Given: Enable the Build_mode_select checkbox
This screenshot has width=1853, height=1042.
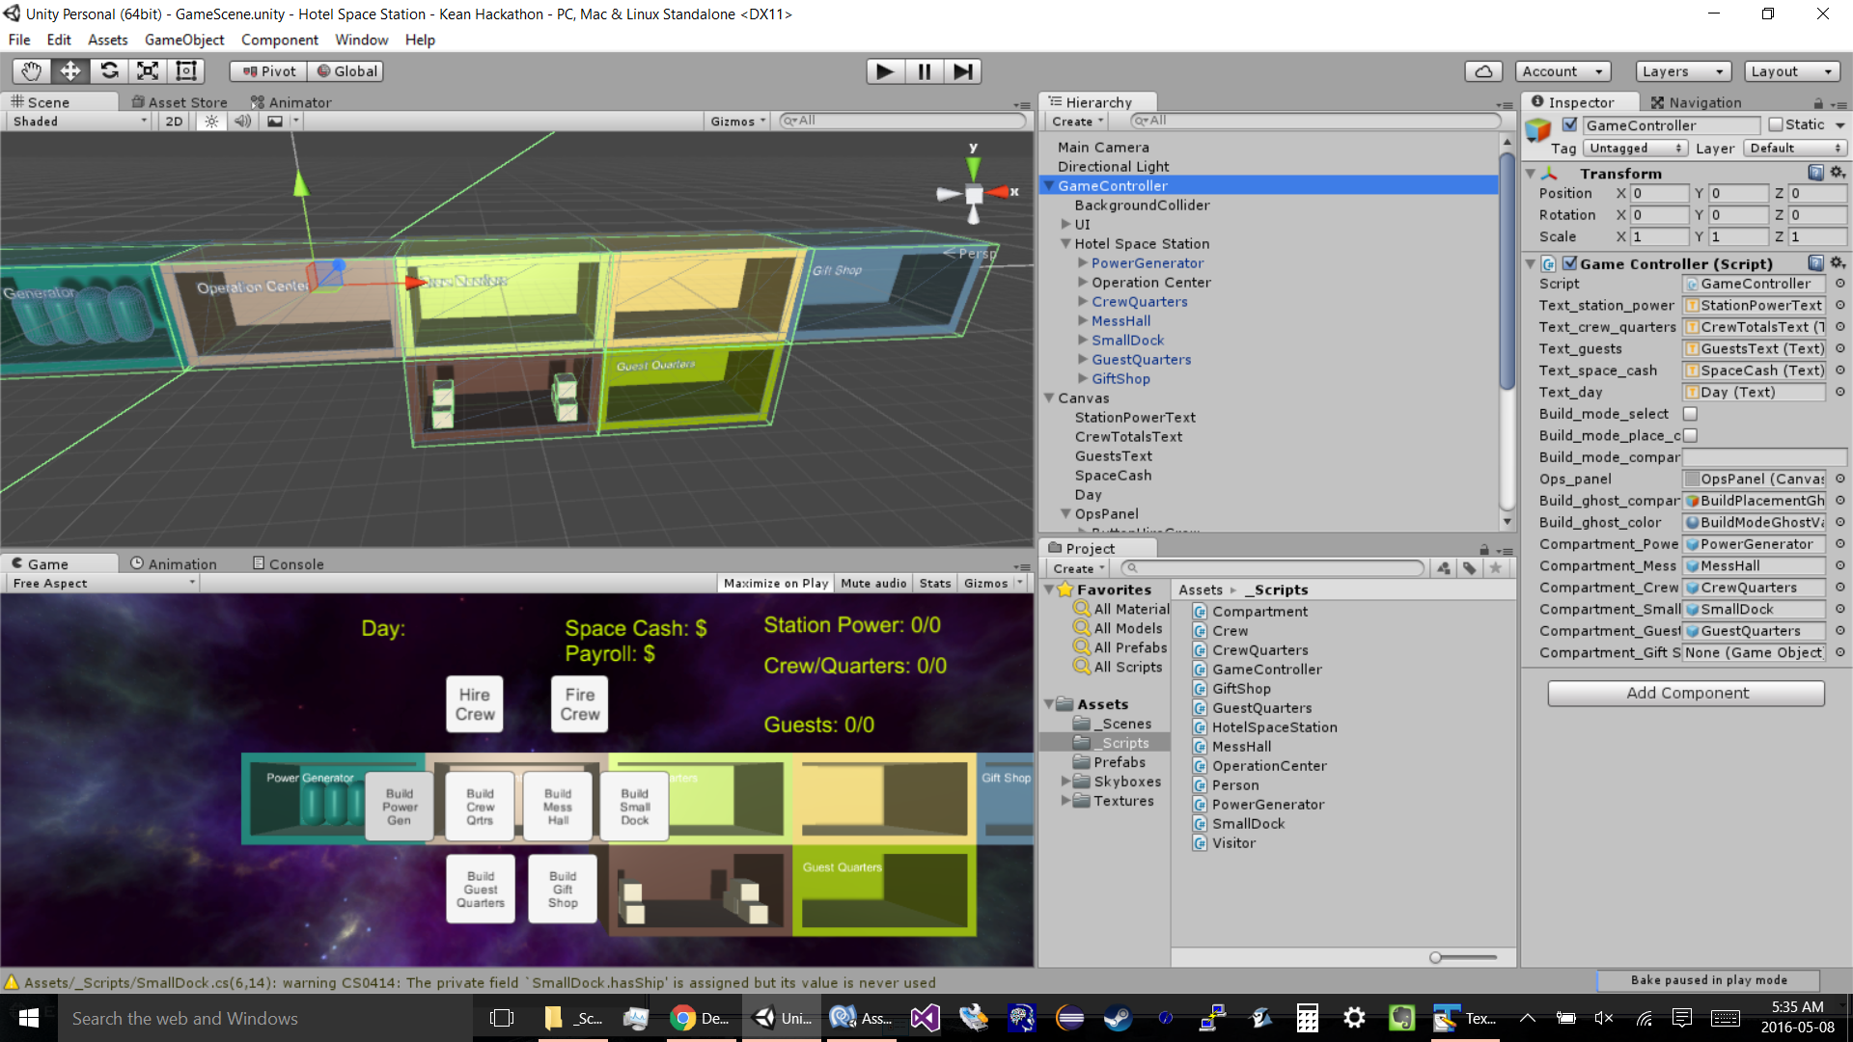Looking at the screenshot, I should pos(1690,414).
